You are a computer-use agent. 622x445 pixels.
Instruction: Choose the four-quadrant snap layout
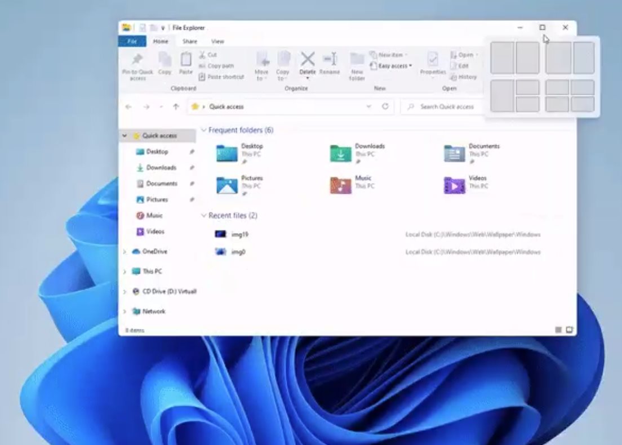pyautogui.click(x=570, y=96)
